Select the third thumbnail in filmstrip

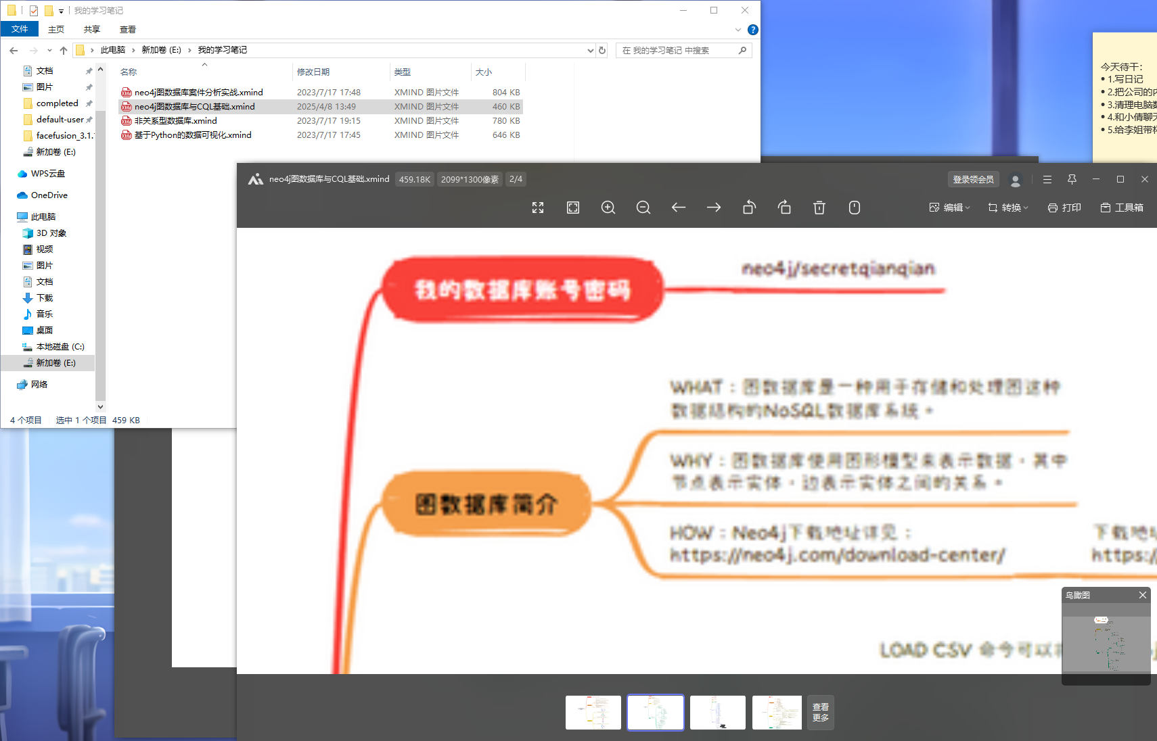[x=718, y=713]
